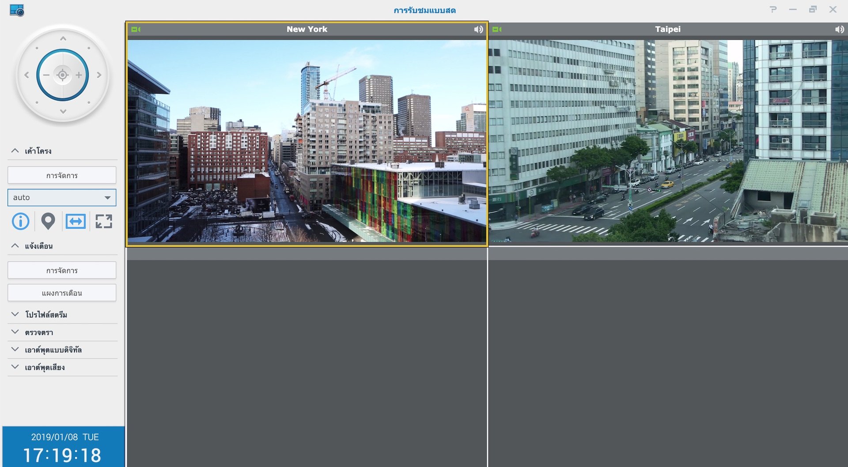Screen dimensions: 848x467
Task: Click the PTZ zoom in plus button
Action: tap(79, 75)
